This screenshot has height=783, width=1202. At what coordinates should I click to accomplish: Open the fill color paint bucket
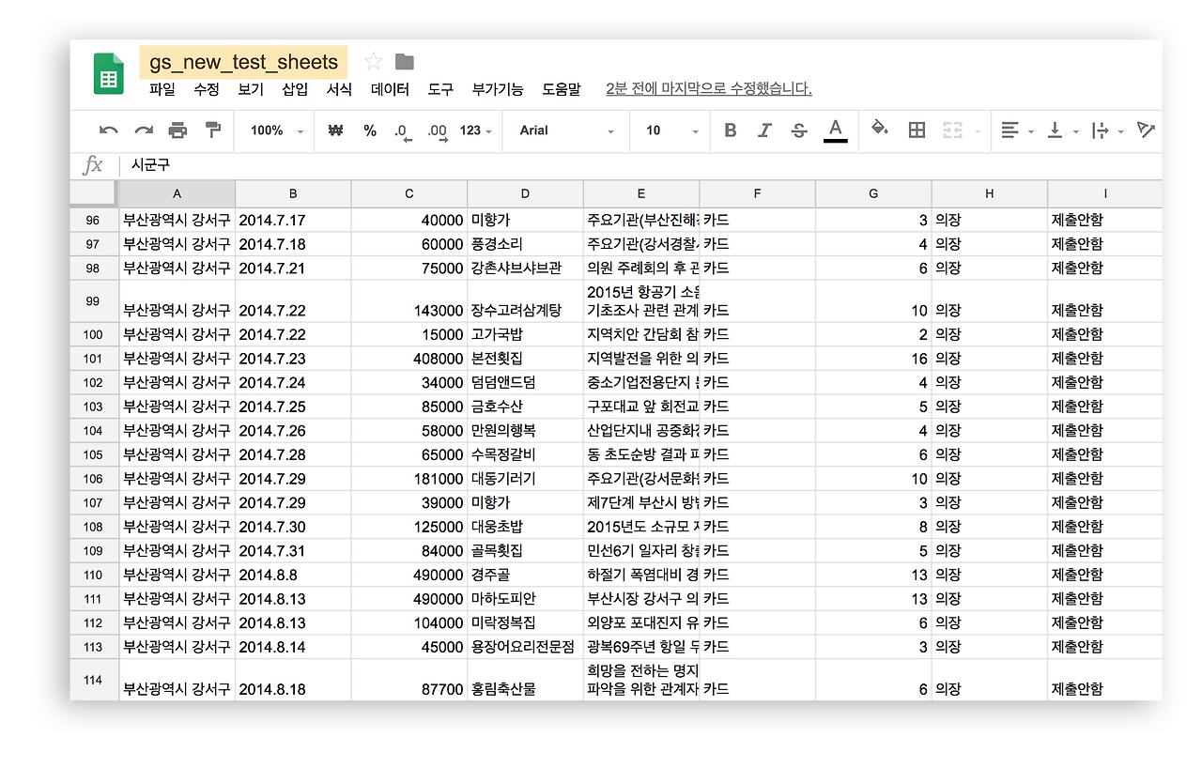point(880,129)
